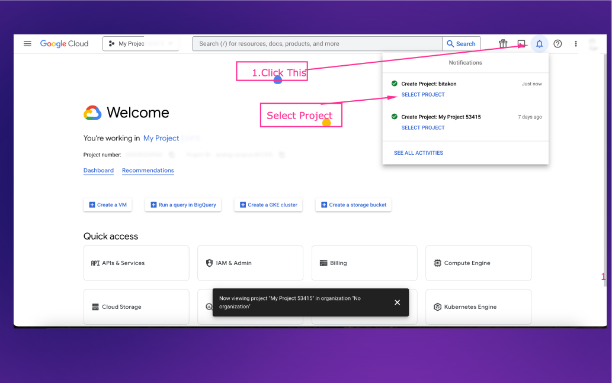Dismiss the Now viewing project toast
Viewport: 612px width, 383px height.
[398, 302]
